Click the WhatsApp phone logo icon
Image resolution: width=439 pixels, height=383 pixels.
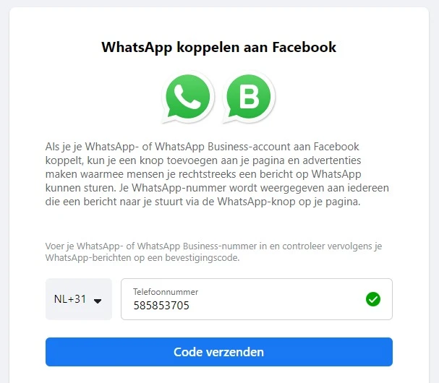coord(188,97)
